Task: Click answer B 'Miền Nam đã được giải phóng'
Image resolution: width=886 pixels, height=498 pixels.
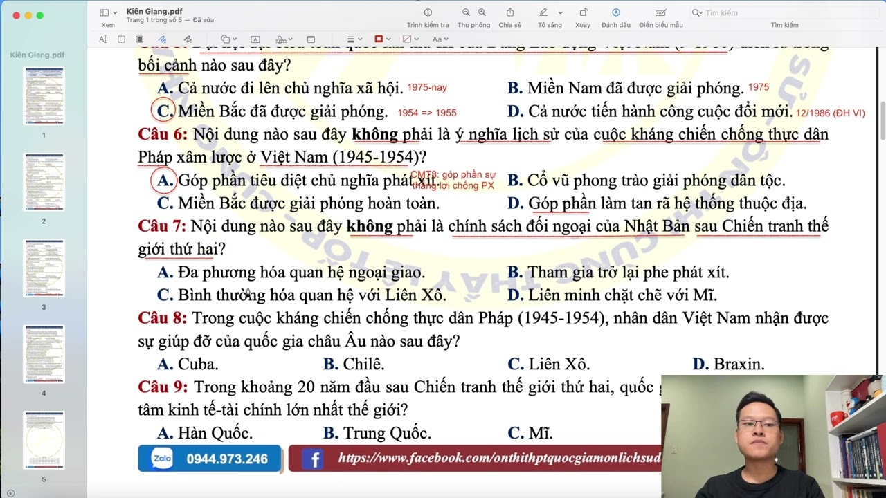Action: [x=626, y=88]
